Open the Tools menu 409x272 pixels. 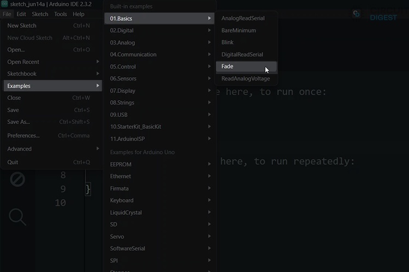point(61,14)
